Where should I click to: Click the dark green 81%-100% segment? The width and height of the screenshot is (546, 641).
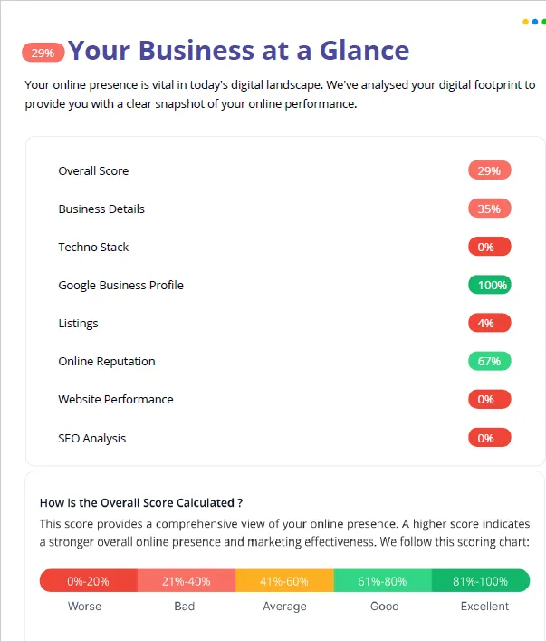coord(481,580)
